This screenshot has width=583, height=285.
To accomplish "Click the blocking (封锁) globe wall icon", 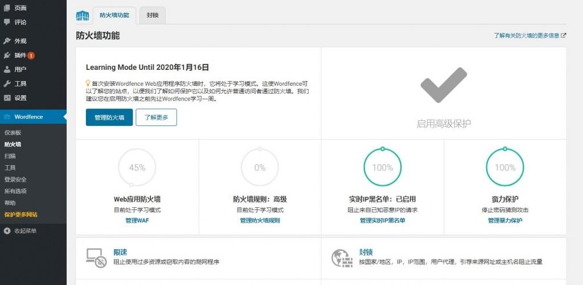I will [342, 258].
